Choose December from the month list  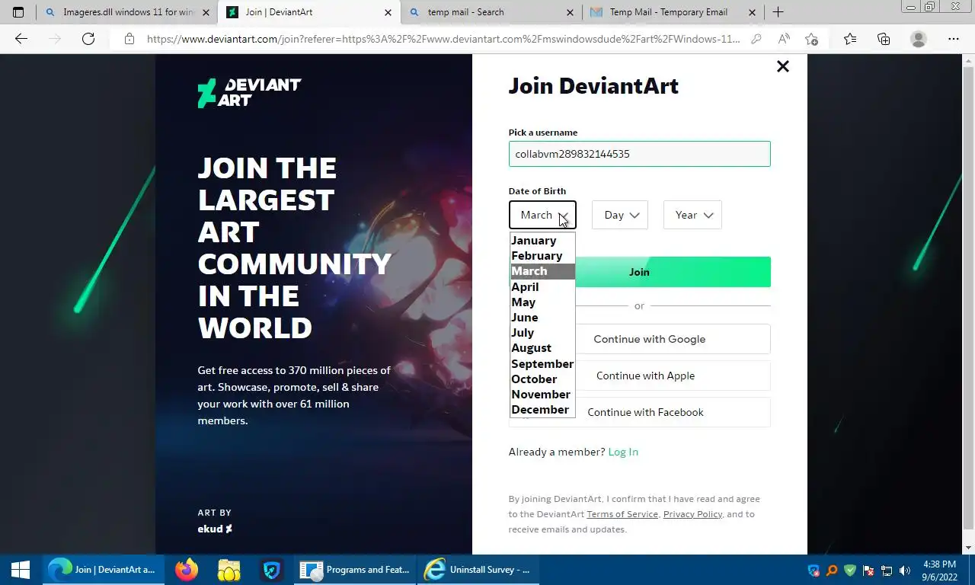(x=542, y=409)
